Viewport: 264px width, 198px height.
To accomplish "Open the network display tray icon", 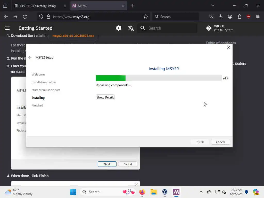I will [217, 192].
